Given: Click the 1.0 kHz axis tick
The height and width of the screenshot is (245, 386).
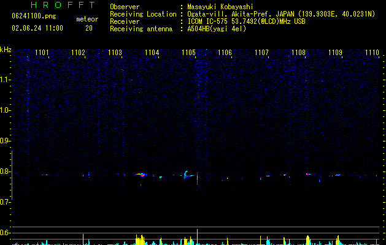Looking at the screenshot, I should (6, 110).
